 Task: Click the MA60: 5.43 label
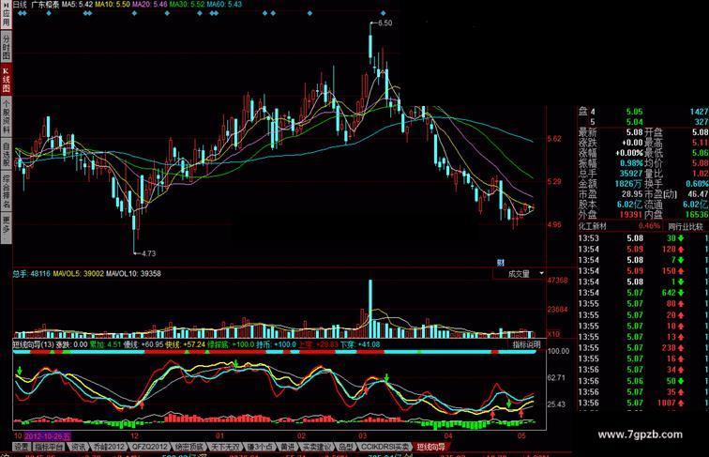224,5
